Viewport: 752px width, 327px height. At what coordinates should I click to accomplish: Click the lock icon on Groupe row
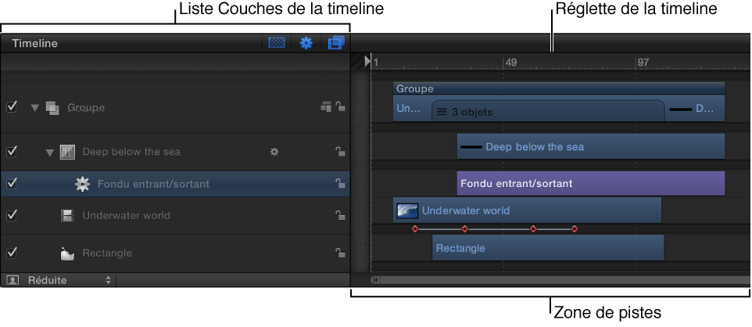click(x=340, y=107)
